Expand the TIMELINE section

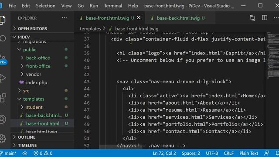tap(27, 145)
